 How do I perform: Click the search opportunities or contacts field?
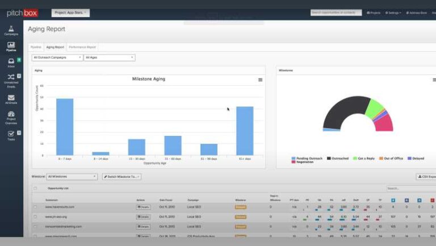click(x=336, y=12)
